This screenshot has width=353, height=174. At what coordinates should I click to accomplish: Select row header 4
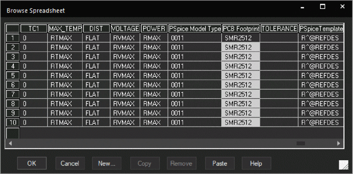point(13,66)
